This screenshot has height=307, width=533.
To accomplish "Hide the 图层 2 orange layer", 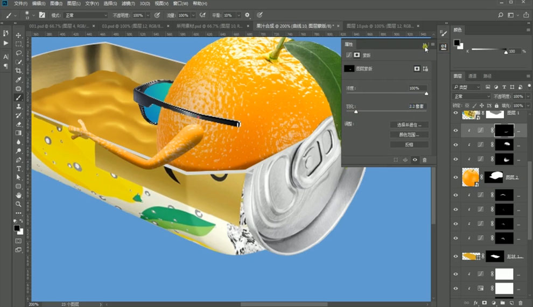I will pyautogui.click(x=455, y=177).
